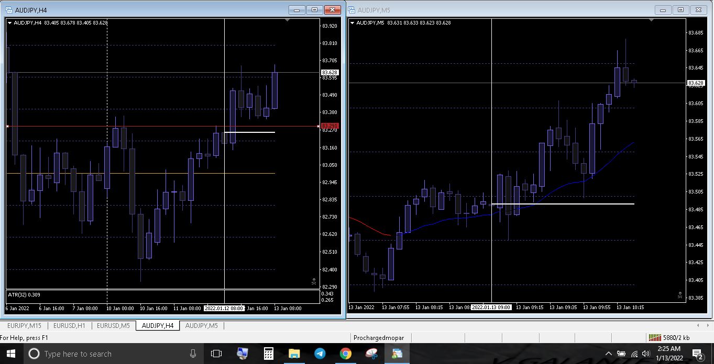Switch to the AUDJPY,M5 chart tab

coord(202,325)
